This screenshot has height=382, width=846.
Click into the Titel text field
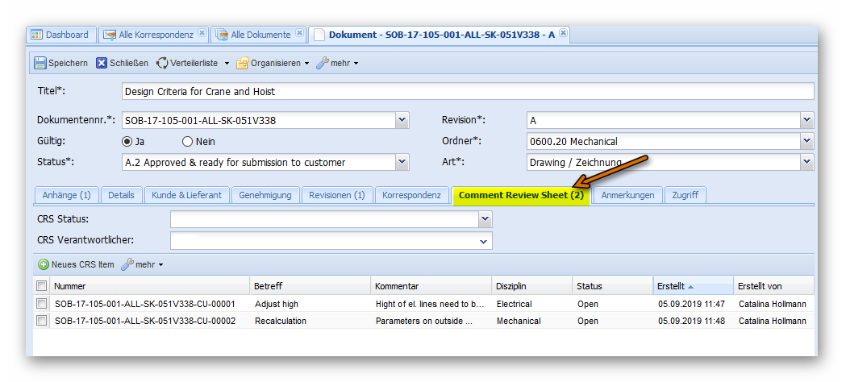point(468,92)
